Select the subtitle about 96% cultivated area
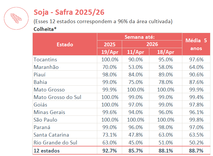 (x=103, y=21)
